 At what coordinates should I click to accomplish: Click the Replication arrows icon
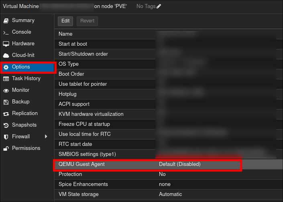point(6,113)
